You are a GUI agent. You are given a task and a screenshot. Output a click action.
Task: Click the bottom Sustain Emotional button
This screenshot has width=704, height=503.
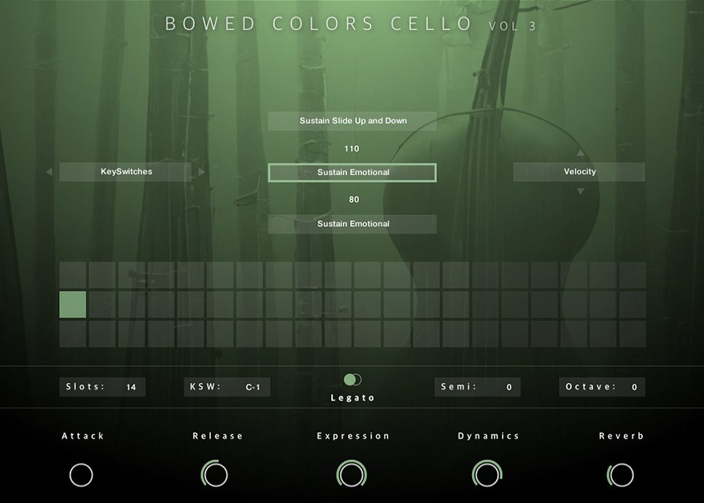(x=352, y=224)
